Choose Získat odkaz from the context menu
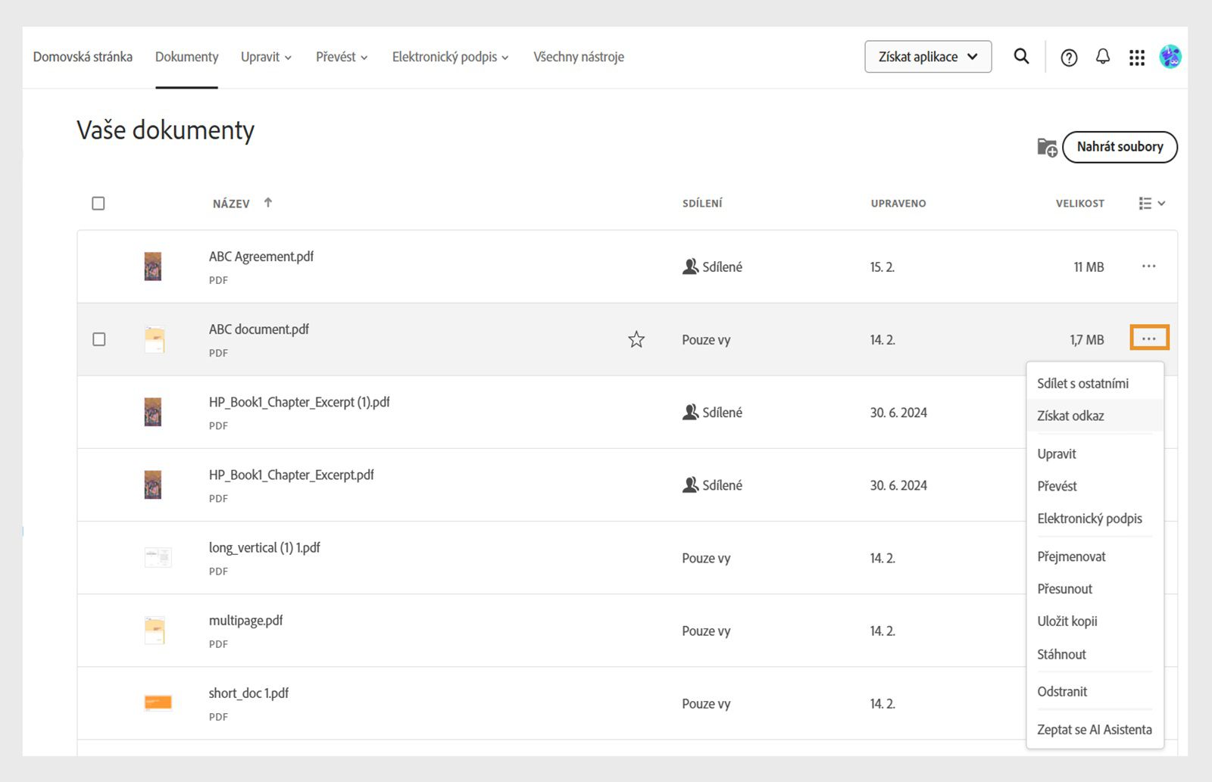This screenshot has height=782, width=1212. click(1070, 416)
